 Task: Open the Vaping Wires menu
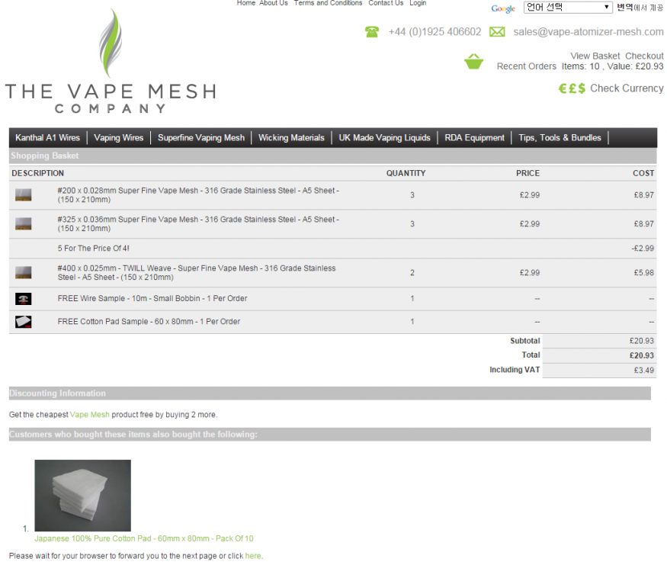coord(119,138)
